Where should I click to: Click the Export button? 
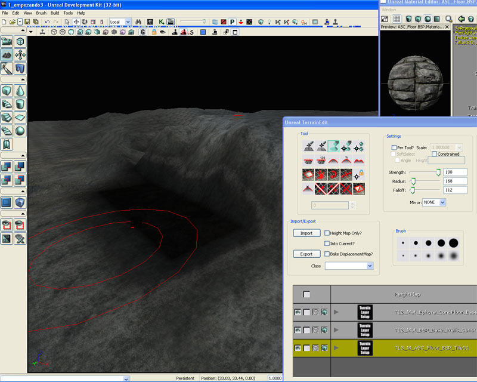point(306,254)
